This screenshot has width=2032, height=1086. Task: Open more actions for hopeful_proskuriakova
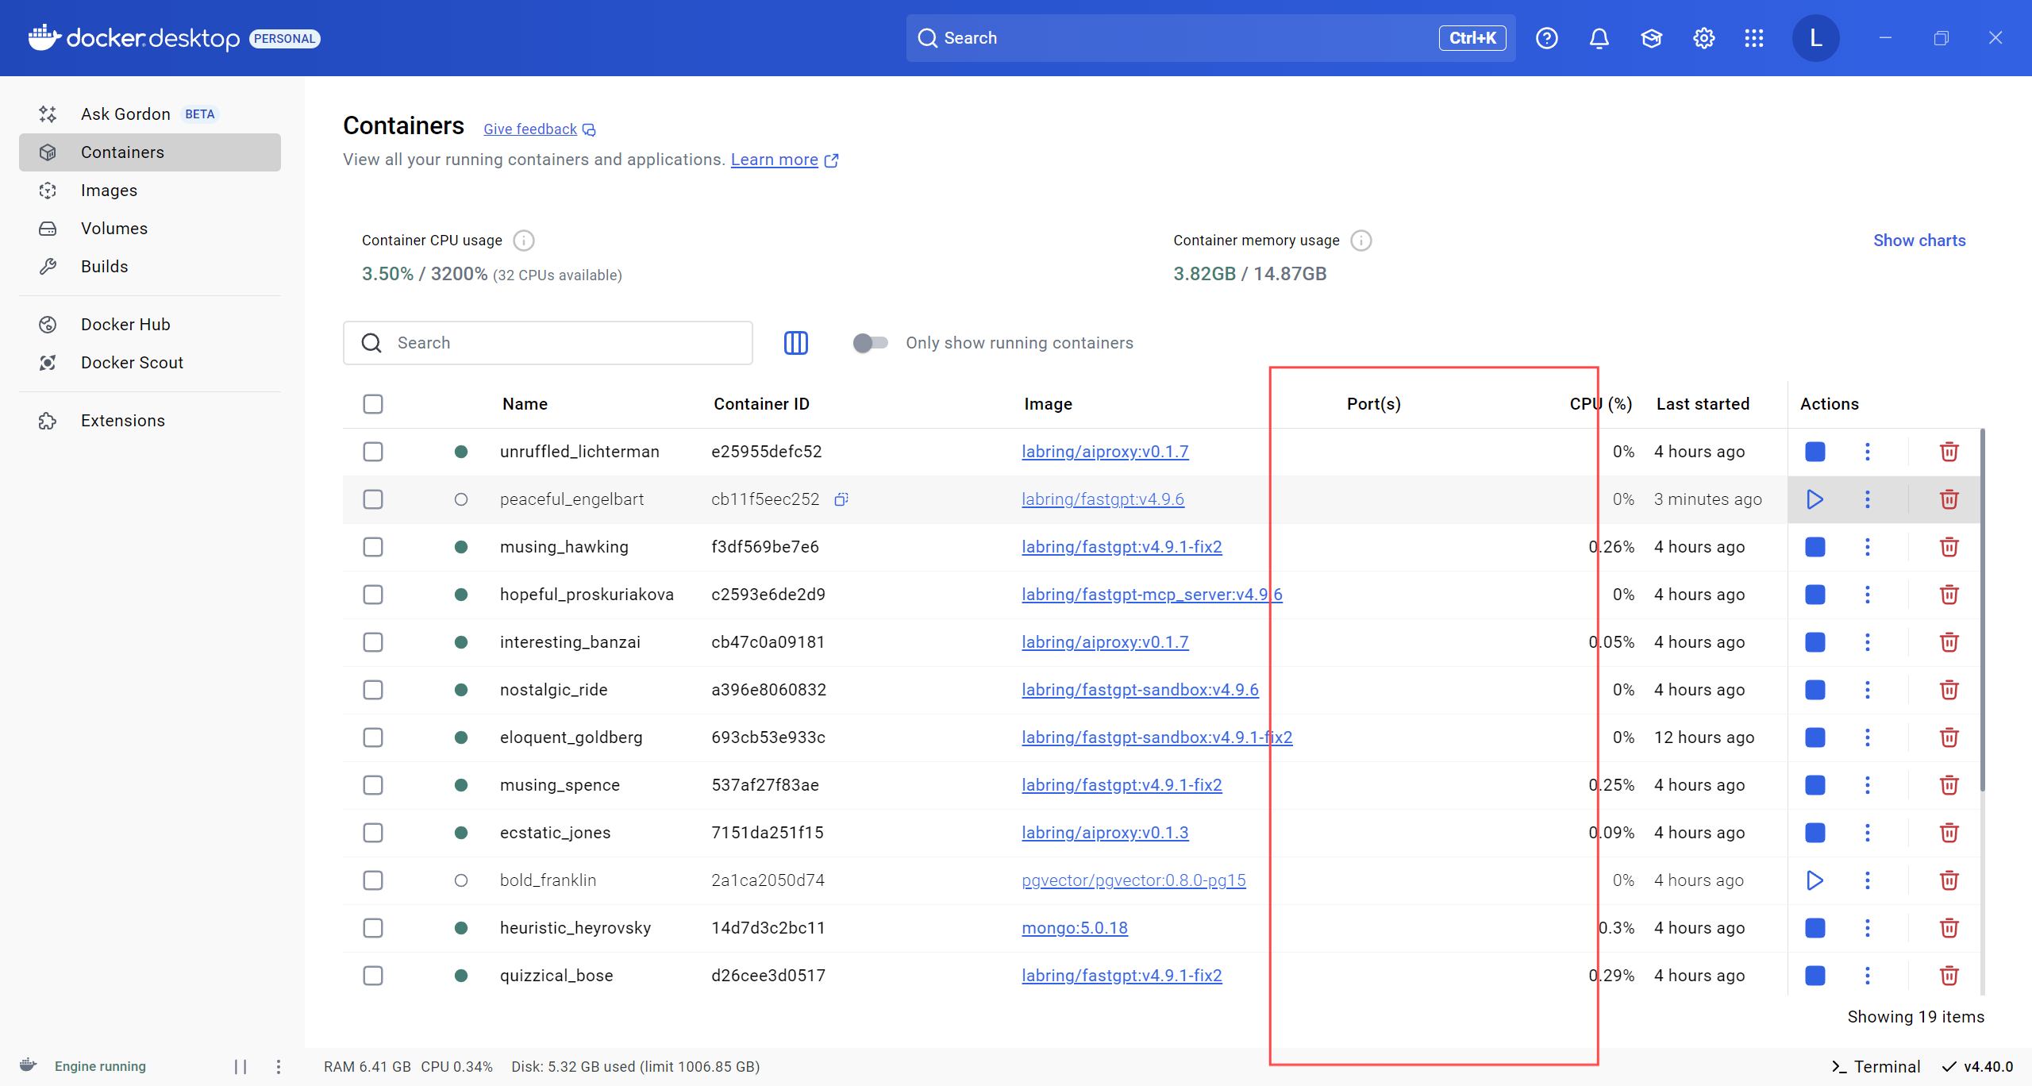click(1867, 595)
